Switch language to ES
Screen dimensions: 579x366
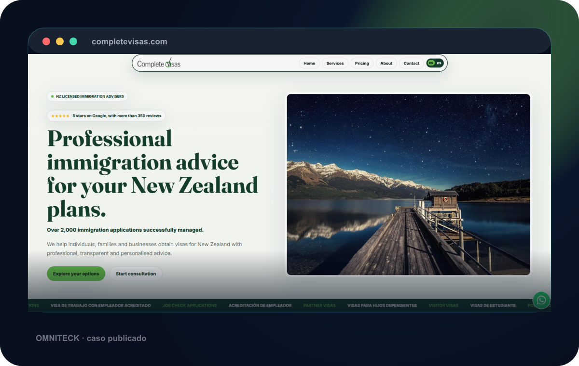tap(439, 63)
